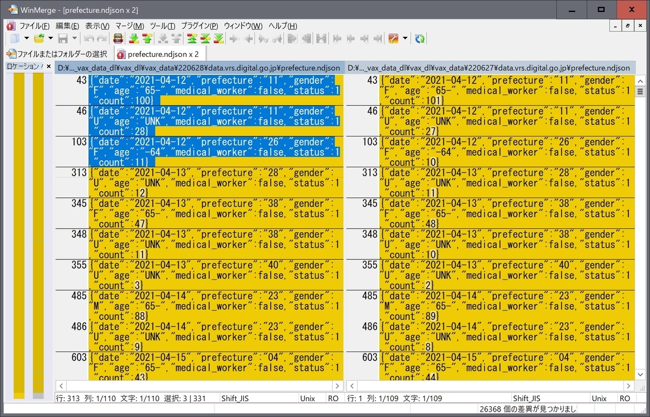Open the New document dropdown arrow
650x417 pixels.
[x=27, y=38]
